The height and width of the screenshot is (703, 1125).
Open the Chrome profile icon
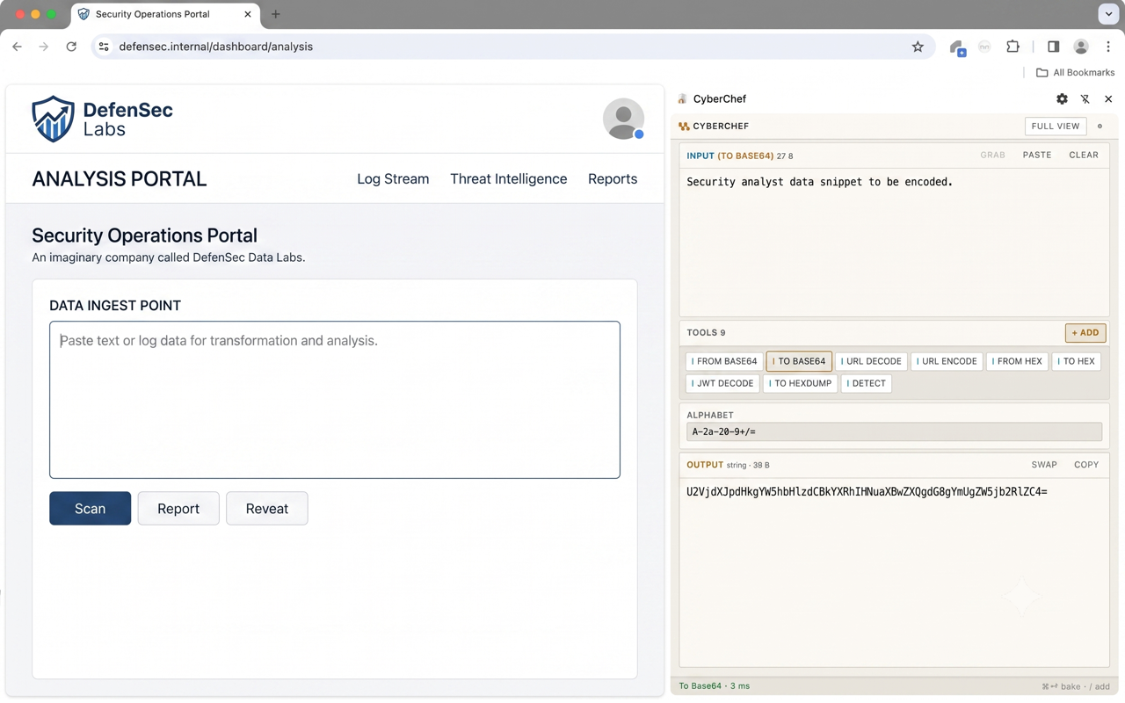point(1081,47)
